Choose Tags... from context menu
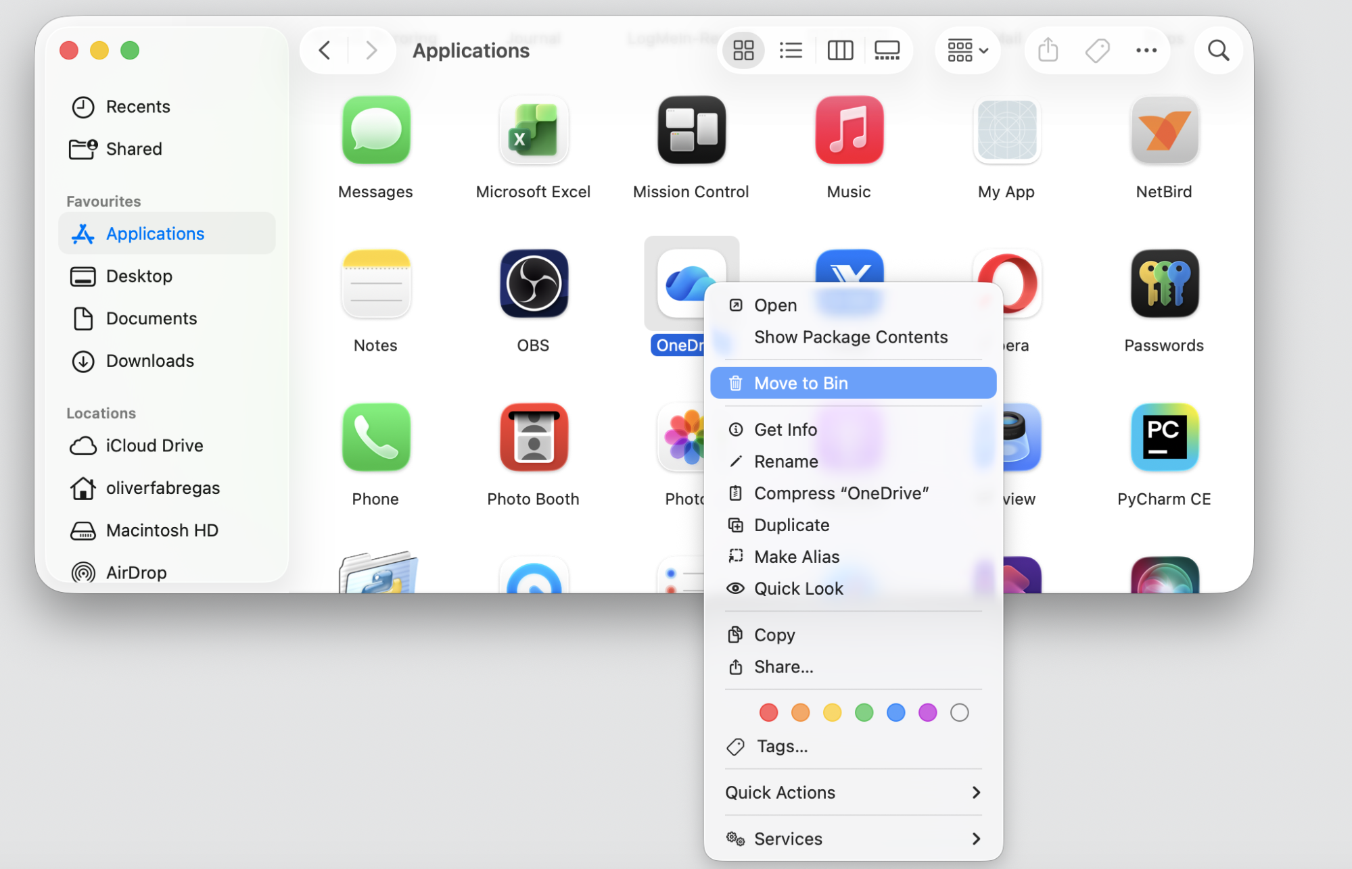1352x869 pixels. pyautogui.click(x=853, y=747)
